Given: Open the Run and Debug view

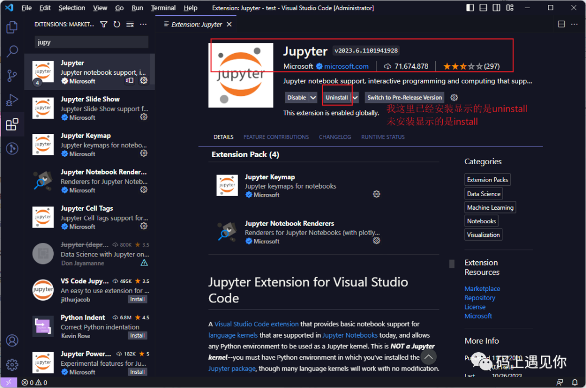Looking at the screenshot, I should (x=12, y=100).
